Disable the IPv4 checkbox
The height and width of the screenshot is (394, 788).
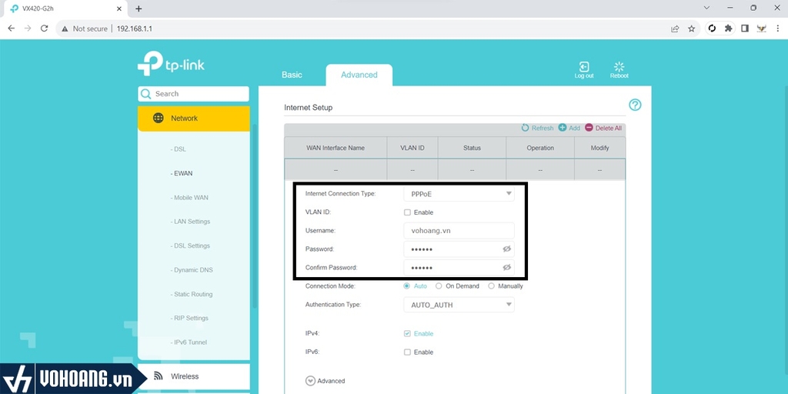coord(407,334)
